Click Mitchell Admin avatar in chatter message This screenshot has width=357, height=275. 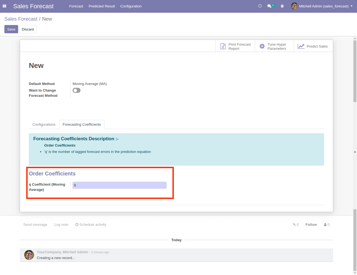(29, 255)
